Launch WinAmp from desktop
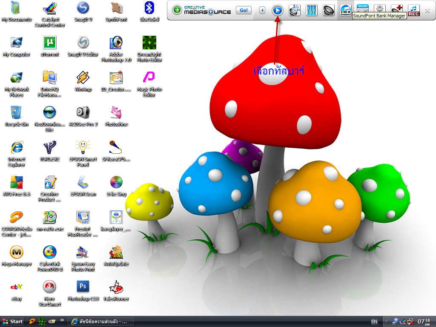 pos(83,81)
